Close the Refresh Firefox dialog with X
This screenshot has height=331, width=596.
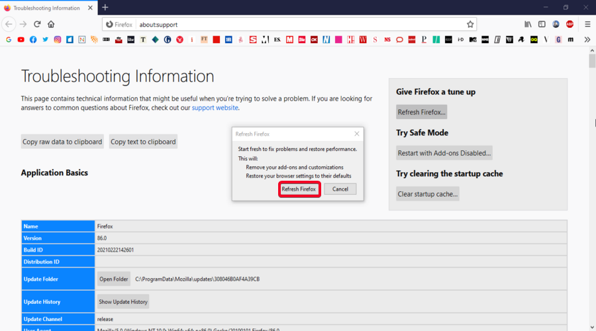(357, 134)
